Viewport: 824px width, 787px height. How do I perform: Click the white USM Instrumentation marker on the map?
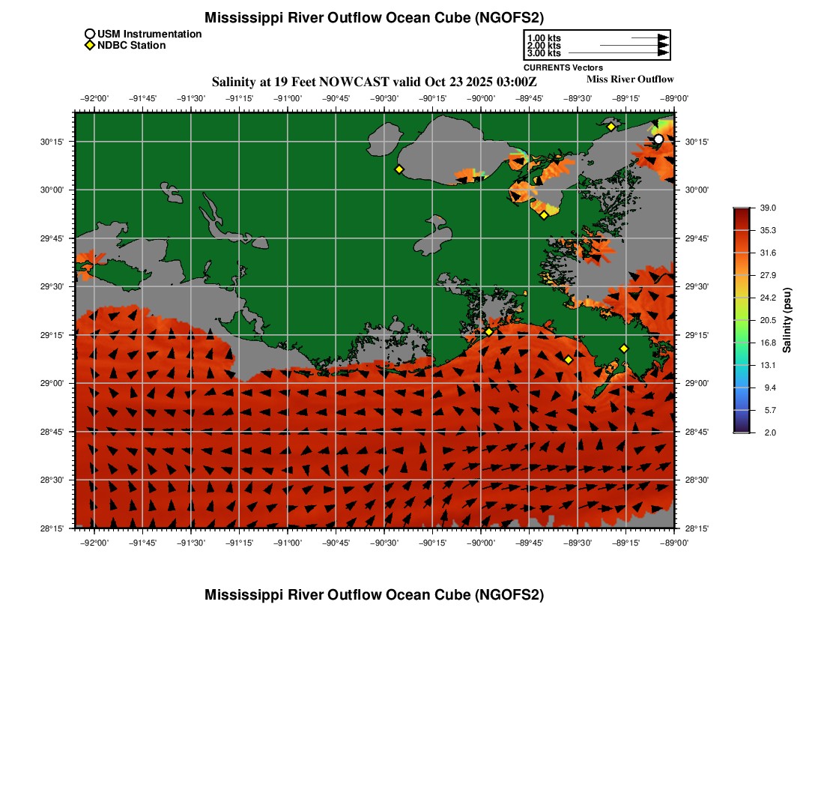(x=658, y=139)
